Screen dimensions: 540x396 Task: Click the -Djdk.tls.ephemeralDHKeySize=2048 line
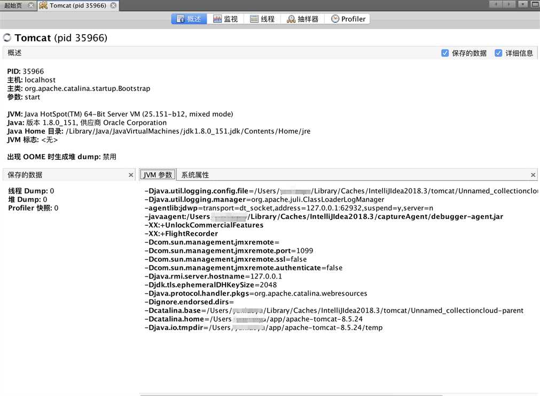211,285
